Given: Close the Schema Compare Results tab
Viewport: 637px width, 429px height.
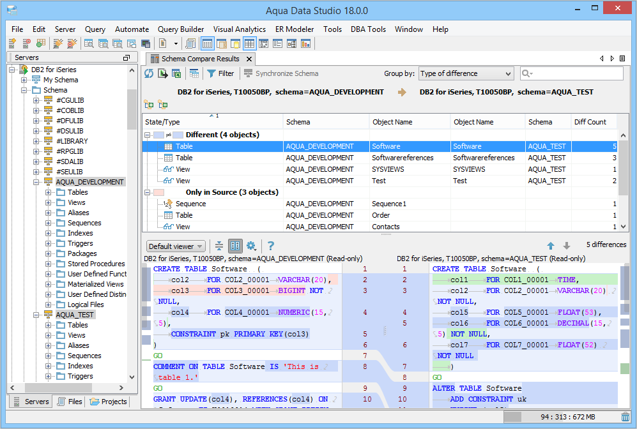Looking at the screenshot, I should tap(249, 59).
